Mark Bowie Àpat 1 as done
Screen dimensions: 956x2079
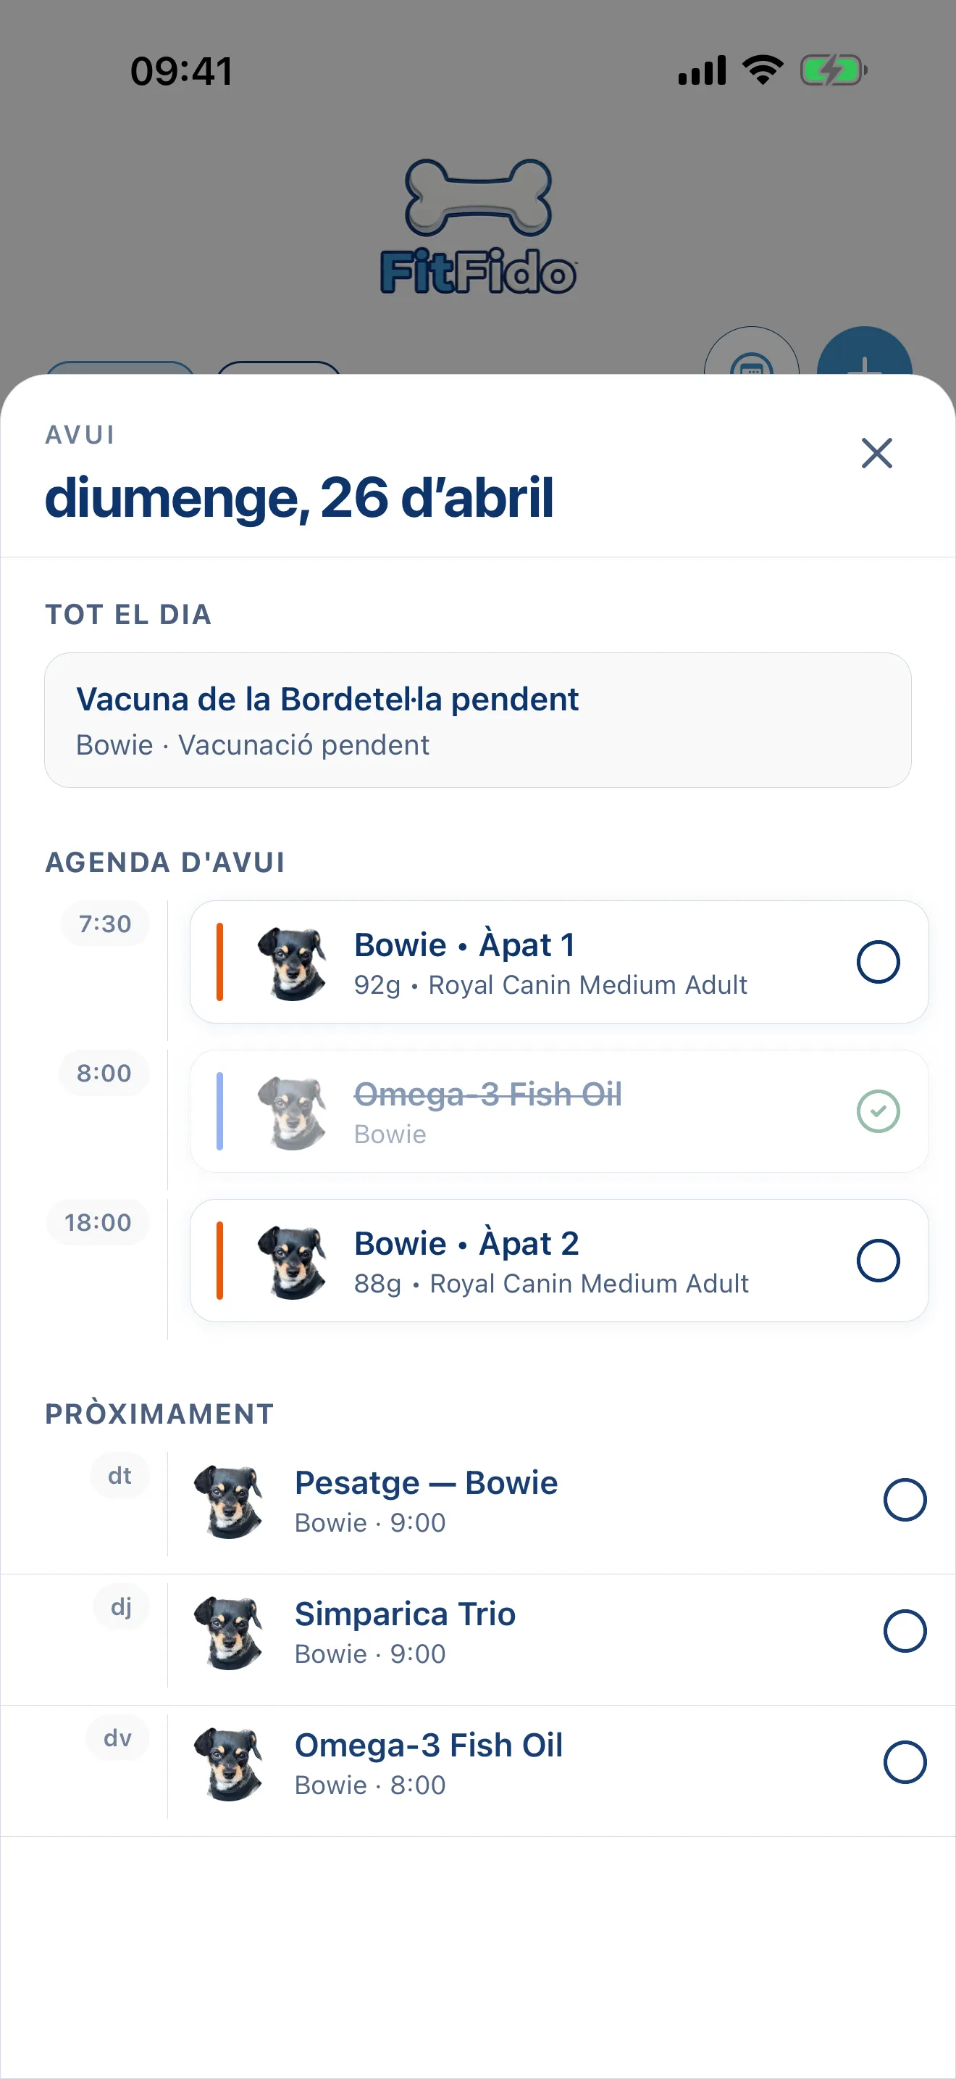click(x=878, y=961)
